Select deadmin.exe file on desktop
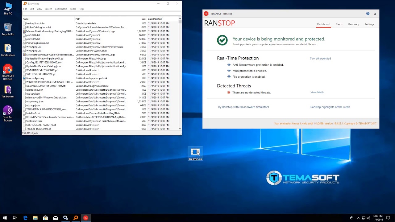Image resolution: width=395 pixels, height=222 pixels. tap(195, 154)
